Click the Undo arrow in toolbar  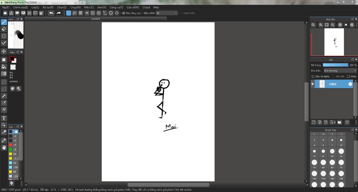(x=51, y=13)
